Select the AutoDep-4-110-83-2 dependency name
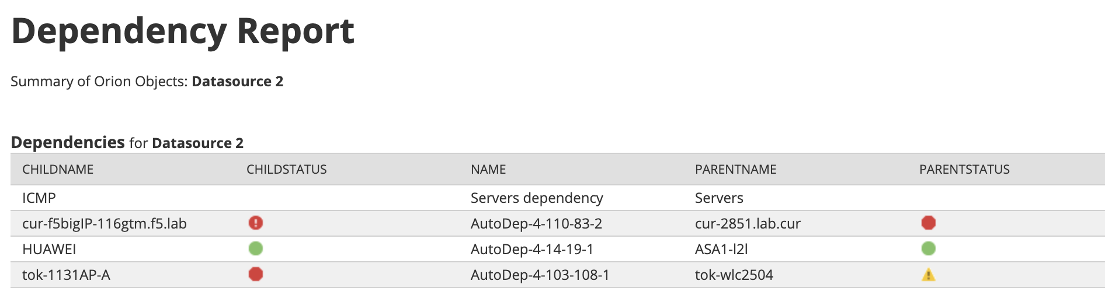This screenshot has width=1105, height=288. pos(536,224)
